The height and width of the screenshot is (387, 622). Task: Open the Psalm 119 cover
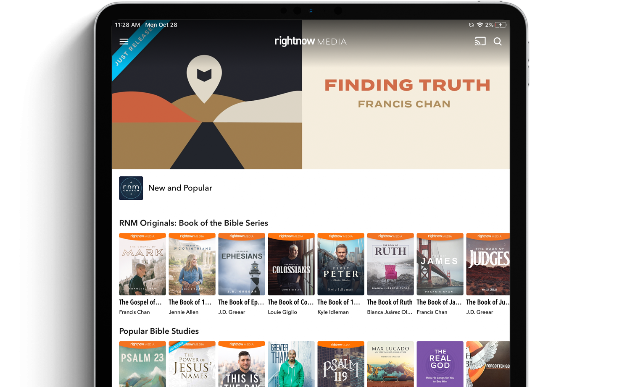click(341, 364)
